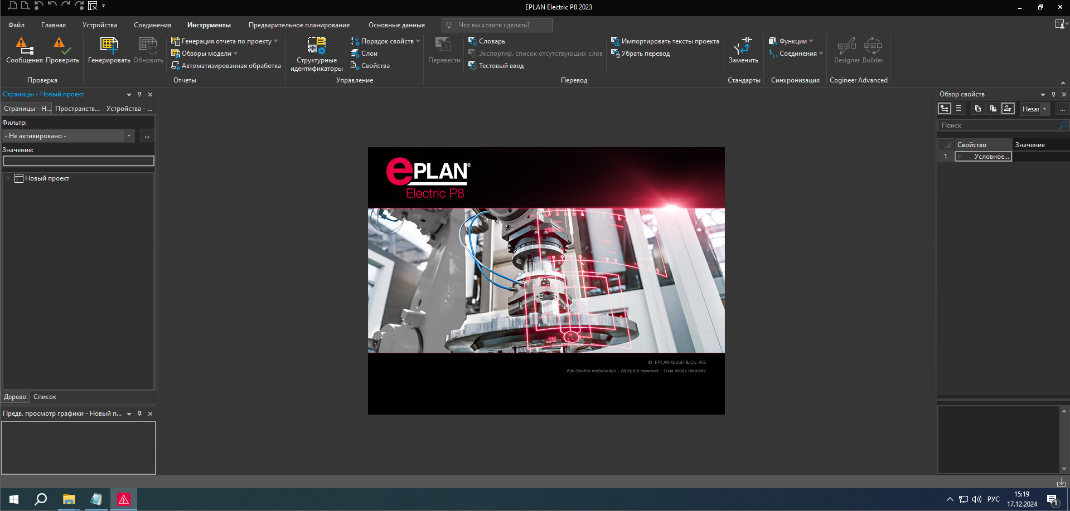This screenshot has width=1070, height=511.
Task: Включить фильтр пользователя в панели свойств
Action: point(1008,108)
